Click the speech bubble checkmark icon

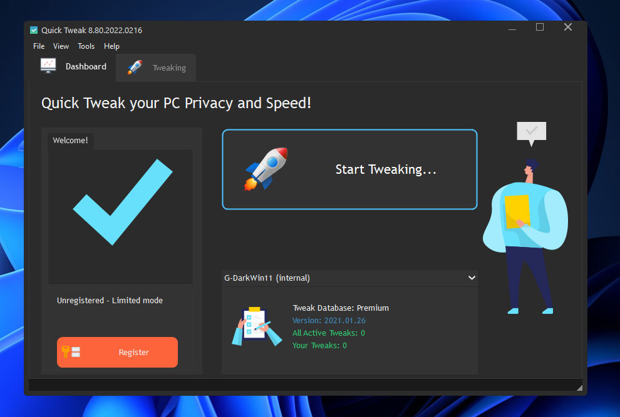(x=532, y=133)
